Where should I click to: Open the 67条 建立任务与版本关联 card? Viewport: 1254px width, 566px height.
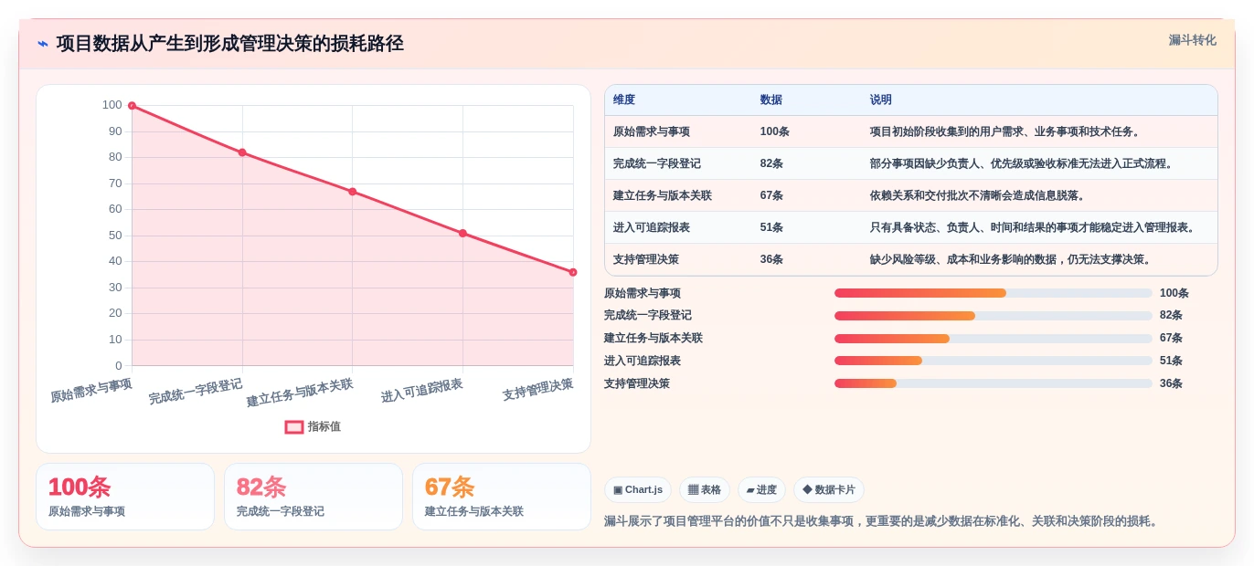(502, 497)
